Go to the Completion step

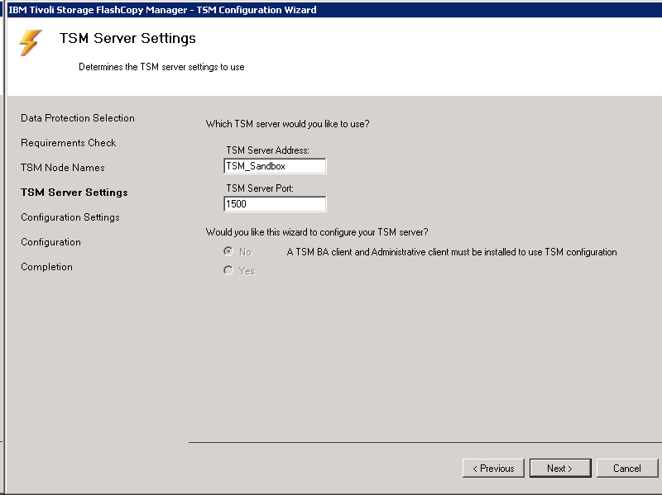pyautogui.click(x=47, y=267)
